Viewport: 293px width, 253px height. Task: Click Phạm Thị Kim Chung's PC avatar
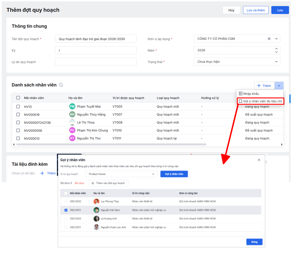point(72,130)
